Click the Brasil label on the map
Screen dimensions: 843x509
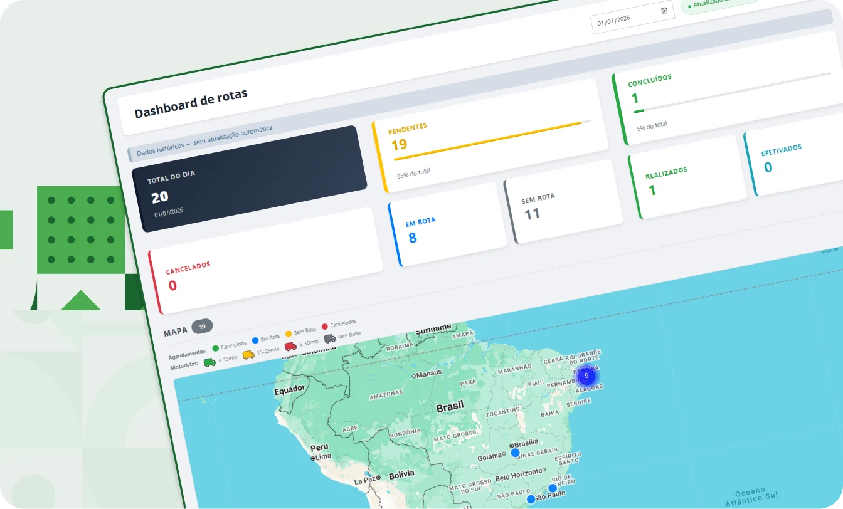point(450,407)
